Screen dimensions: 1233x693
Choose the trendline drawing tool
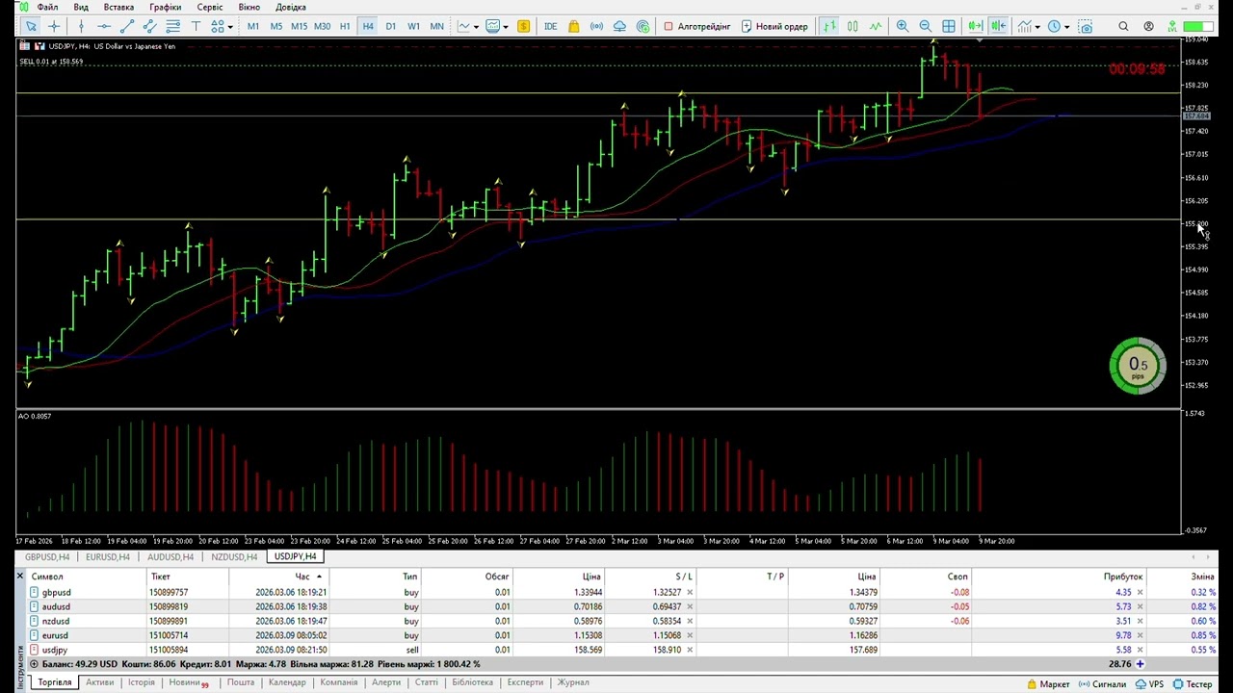coord(127,26)
